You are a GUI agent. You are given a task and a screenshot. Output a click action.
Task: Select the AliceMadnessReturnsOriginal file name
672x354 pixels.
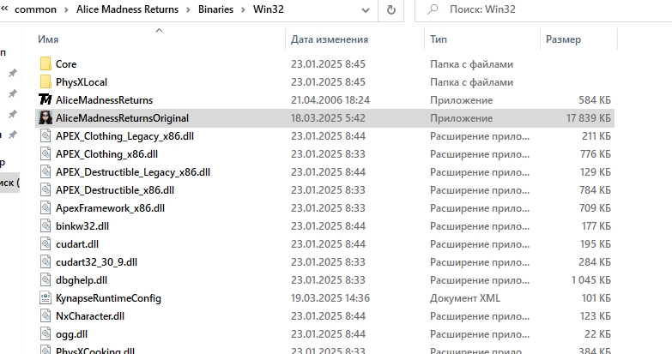[122, 118]
